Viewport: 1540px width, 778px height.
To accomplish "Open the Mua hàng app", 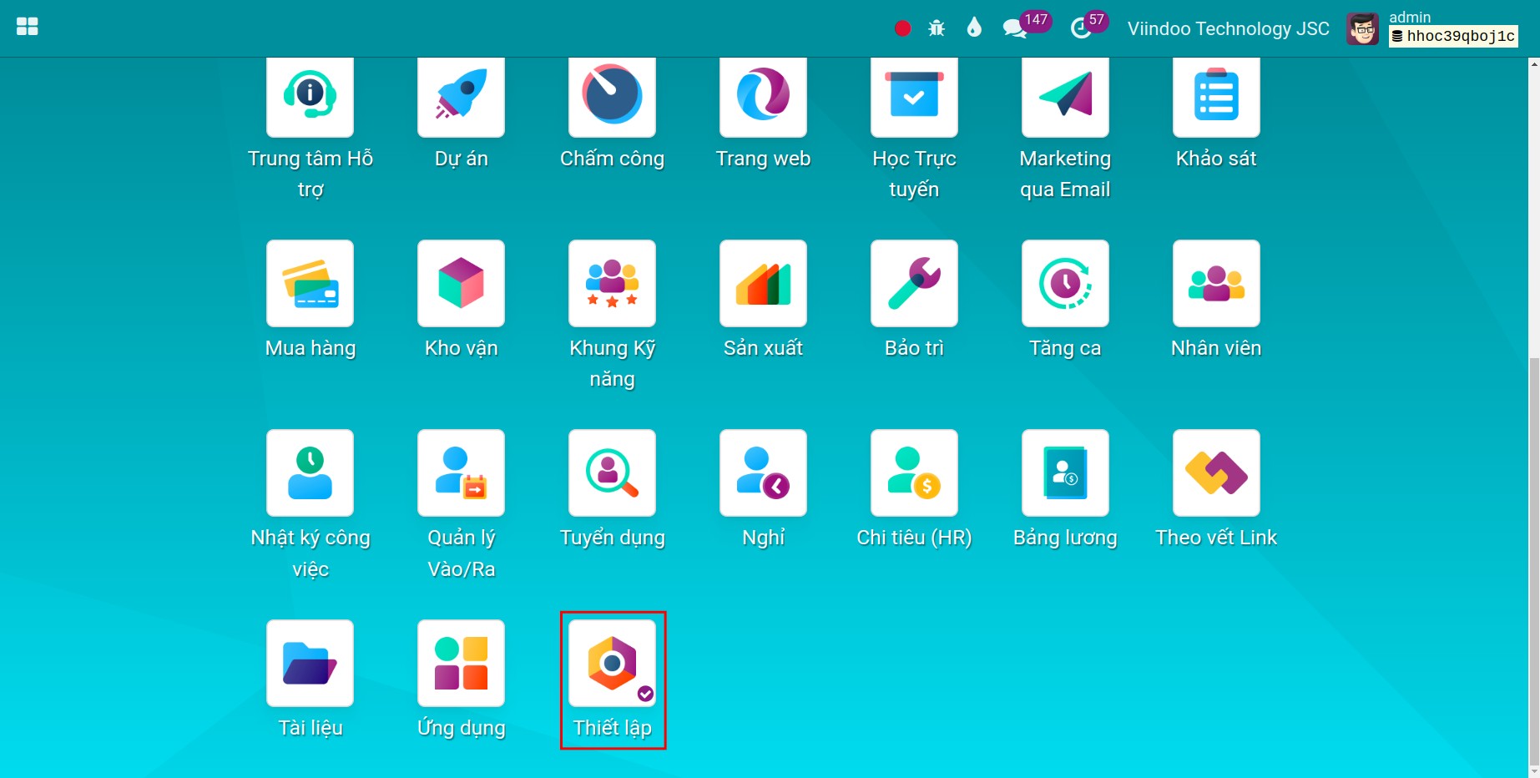I will click(x=310, y=283).
